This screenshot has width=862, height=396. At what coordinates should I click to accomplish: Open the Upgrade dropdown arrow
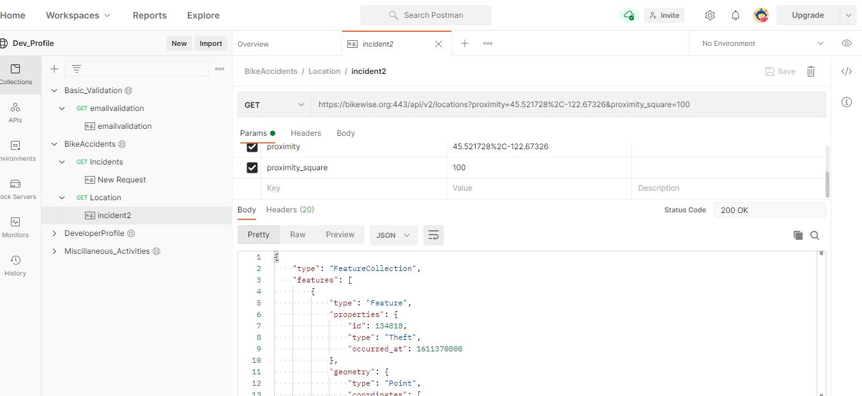848,15
